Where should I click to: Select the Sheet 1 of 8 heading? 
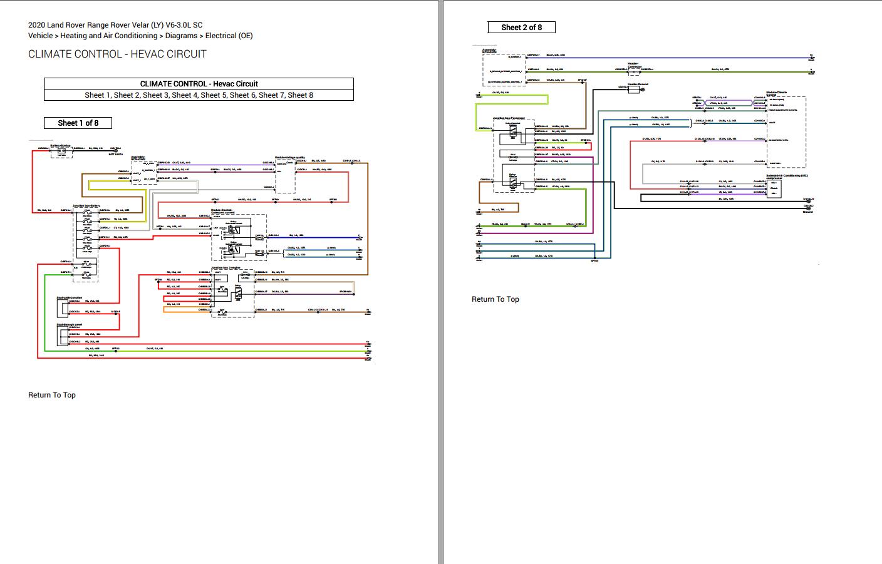(x=78, y=123)
